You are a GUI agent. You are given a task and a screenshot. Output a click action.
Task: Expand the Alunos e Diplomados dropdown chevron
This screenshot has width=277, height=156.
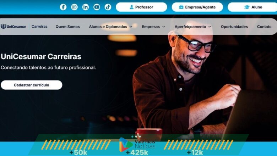[x=131, y=27]
